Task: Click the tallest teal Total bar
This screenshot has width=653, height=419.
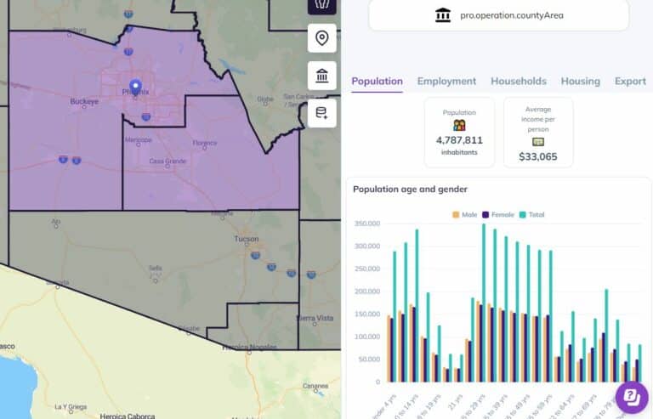Action: 484,303
